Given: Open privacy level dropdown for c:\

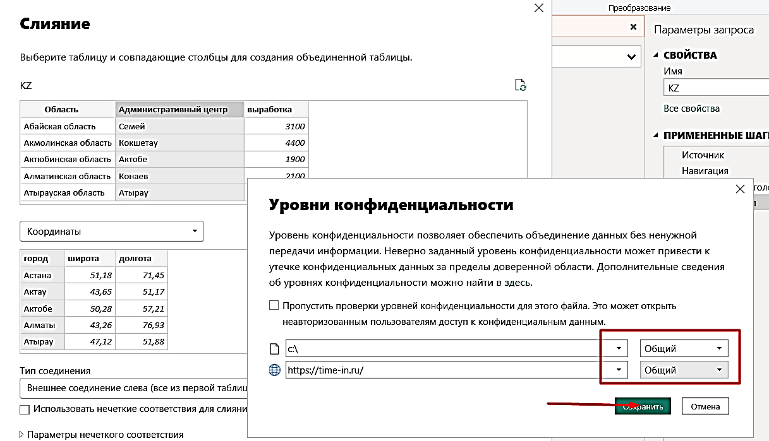Looking at the screenshot, I should pyautogui.click(x=684, y=348).
